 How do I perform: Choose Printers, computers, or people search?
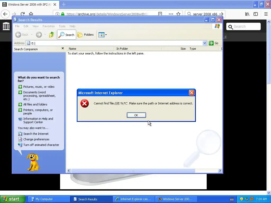click(38, 112)
